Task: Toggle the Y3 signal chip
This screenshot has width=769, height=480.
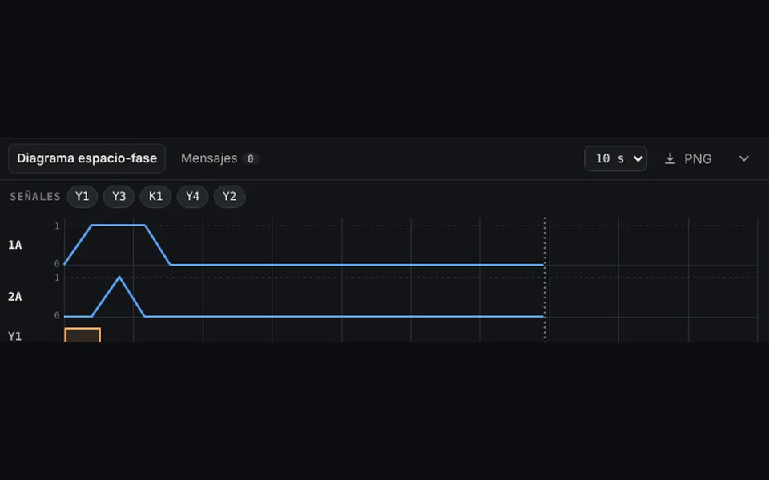Action: (x=119, y=197)
